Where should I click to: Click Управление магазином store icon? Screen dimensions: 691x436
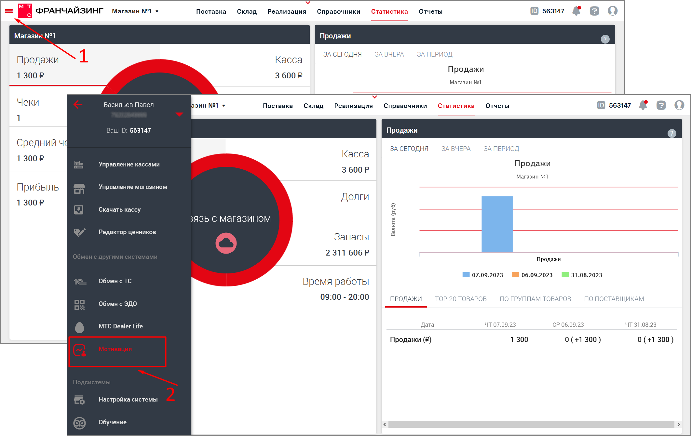click(79, 188)
